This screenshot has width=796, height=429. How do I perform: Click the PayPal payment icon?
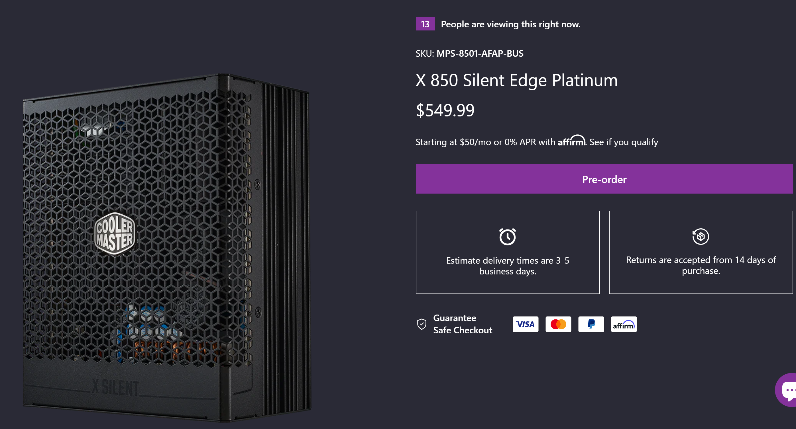click(x=591, y=324)
